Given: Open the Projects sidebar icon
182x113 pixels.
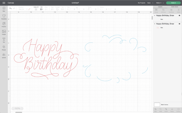Looking at the screenshot, I should [4, 24].
